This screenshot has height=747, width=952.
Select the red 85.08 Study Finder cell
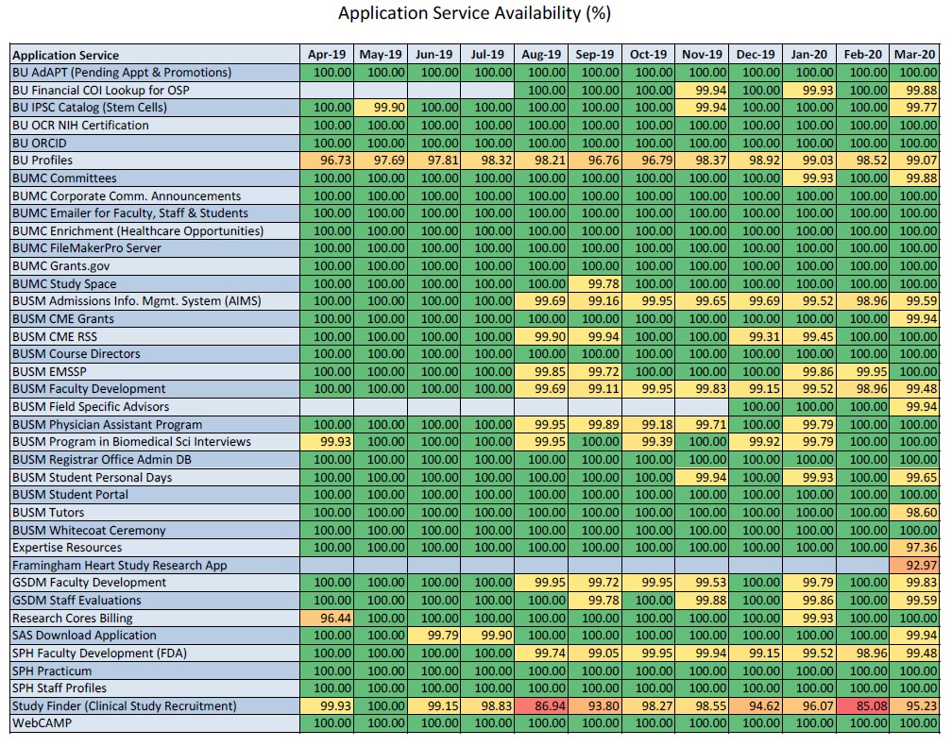(x=863, y=706)
